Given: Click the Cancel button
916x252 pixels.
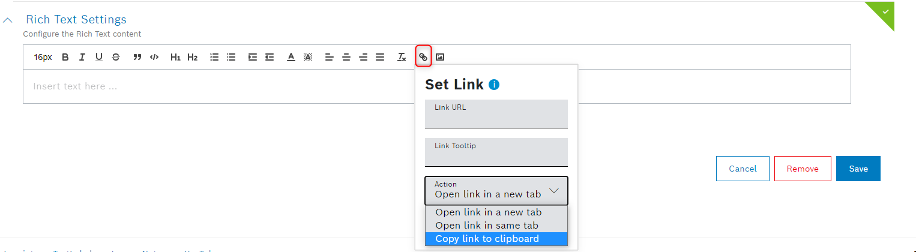Looking at the screenshot, I should tap(743, 169).
